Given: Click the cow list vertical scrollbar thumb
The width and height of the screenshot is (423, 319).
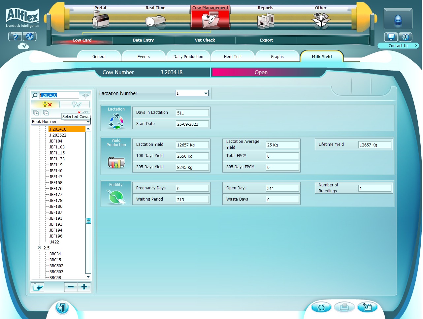Looking at the screenshot, I should click(x=88, y=221).
